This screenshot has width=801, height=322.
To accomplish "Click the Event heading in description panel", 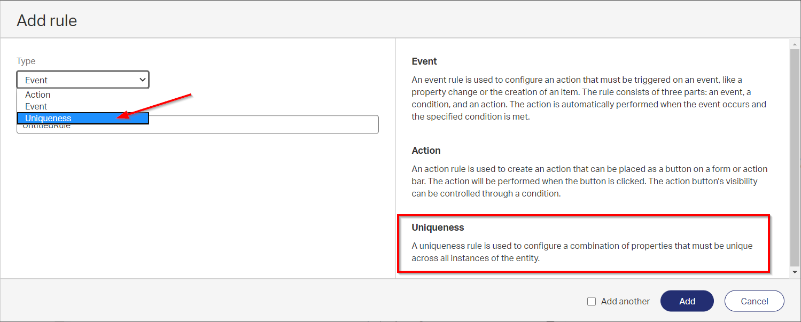I will (x=424, y=61).
